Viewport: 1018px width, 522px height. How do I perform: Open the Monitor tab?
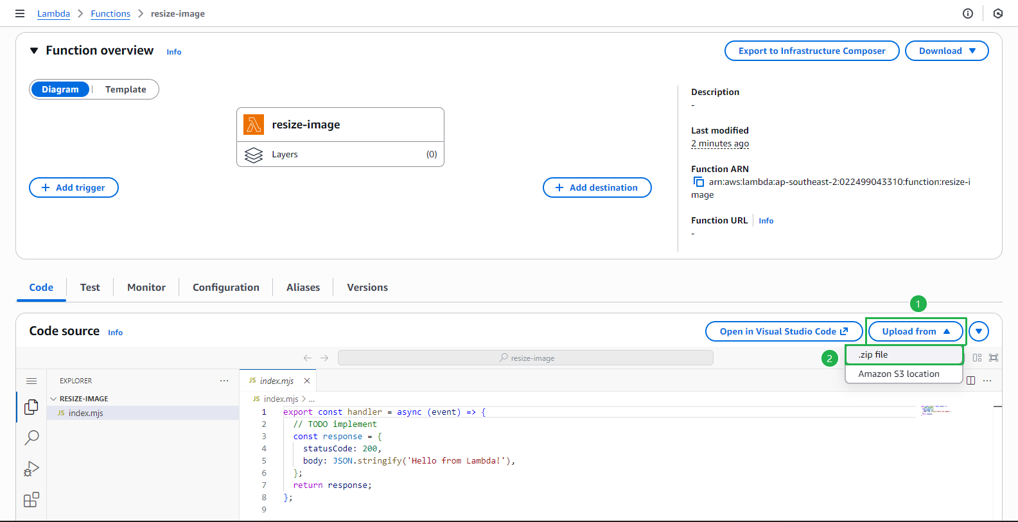pyautogui.click(x=146, y=288)
